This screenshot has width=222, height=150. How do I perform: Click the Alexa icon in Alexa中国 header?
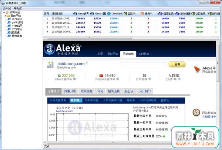pyautogui.click(x=92, y=14)
